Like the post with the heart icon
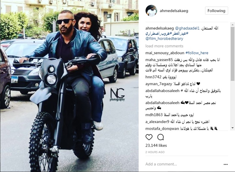This screenshot has height=172, width=235. tap(149, 137)
